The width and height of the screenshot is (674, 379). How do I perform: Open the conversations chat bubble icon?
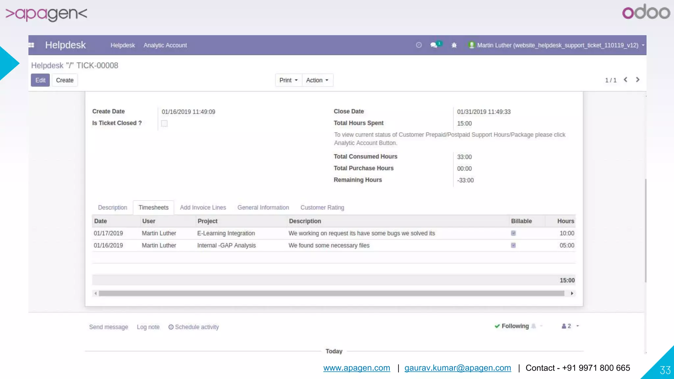click(x=434, y=45)
